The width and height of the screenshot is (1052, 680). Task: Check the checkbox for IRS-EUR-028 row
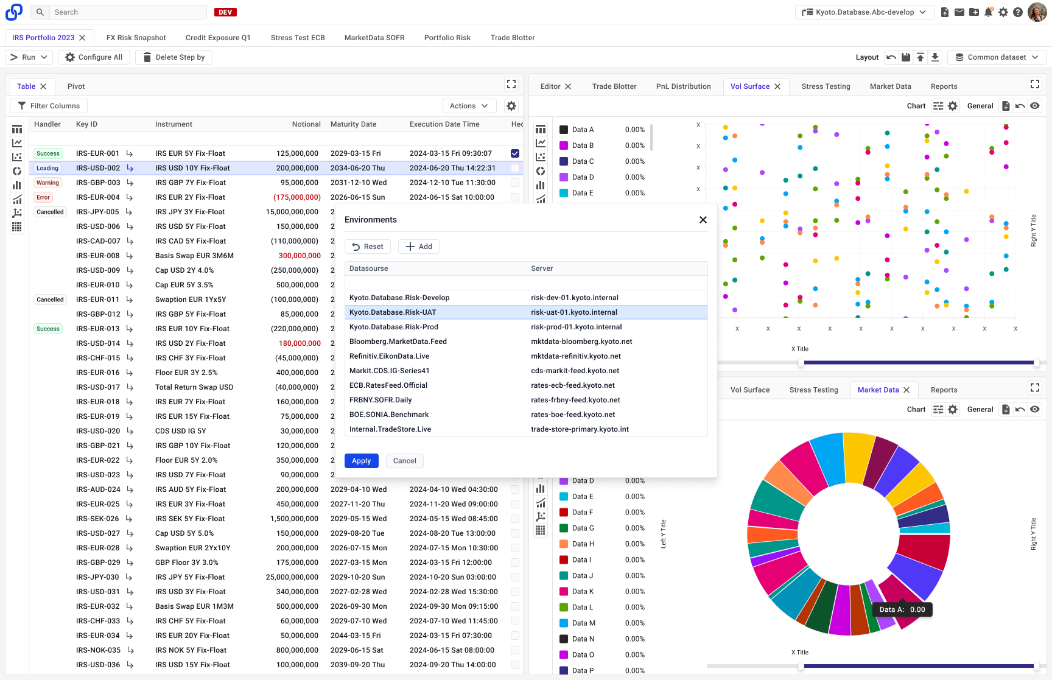[x=515, y=548]
